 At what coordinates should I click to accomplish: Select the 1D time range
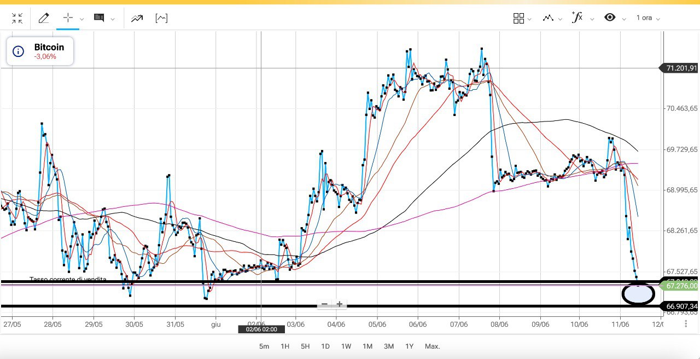[325, 346]
